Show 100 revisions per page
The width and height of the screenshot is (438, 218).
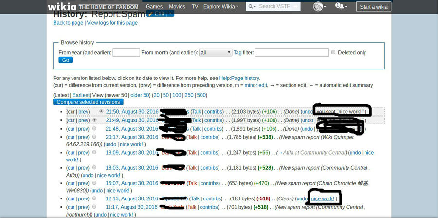177,95
